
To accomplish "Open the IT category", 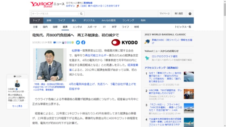I will tap(104, 27).
